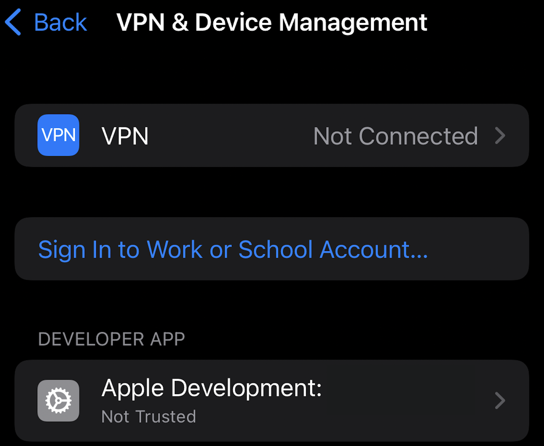Tap the gear icon beside Apple Development
The image size is (544, 446).
pyautogui.click(x=58, y=400)
